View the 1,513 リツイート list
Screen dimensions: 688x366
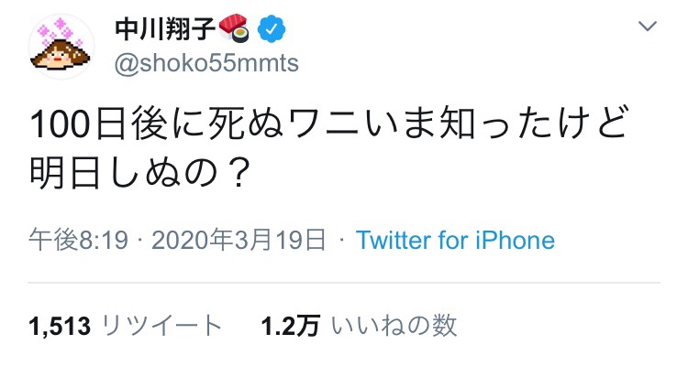[126, 326]
